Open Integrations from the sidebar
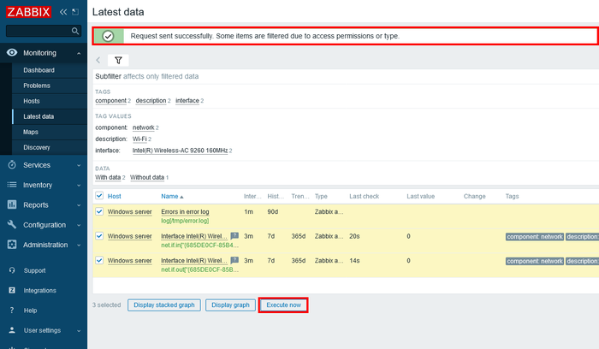This screenshot has width=599, height=349. tap(40, 291)
